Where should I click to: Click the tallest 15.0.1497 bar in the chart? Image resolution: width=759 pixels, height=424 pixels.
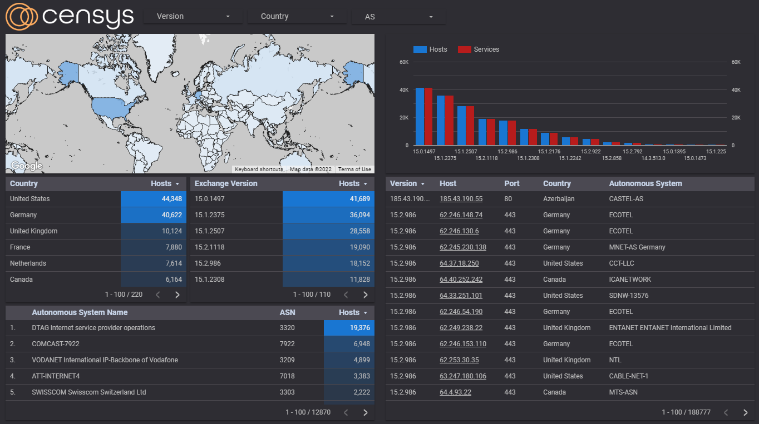(x=418, y=117)
